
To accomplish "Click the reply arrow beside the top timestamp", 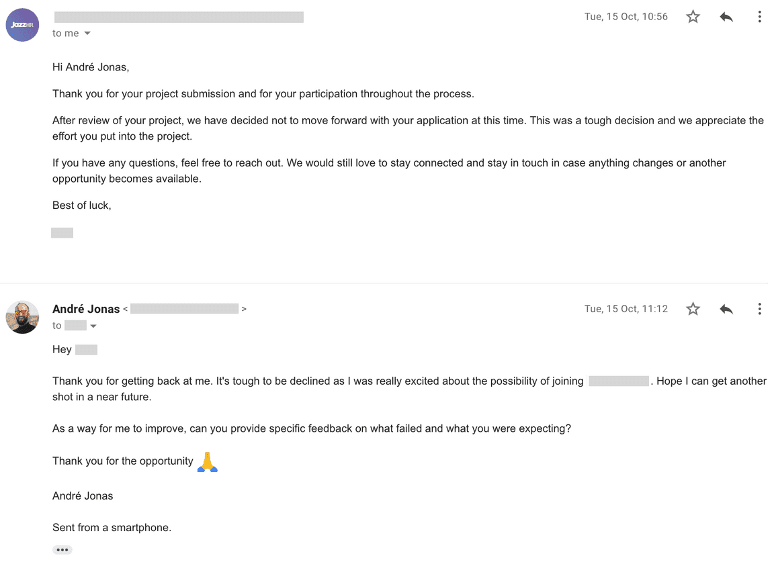I will 726,16.
